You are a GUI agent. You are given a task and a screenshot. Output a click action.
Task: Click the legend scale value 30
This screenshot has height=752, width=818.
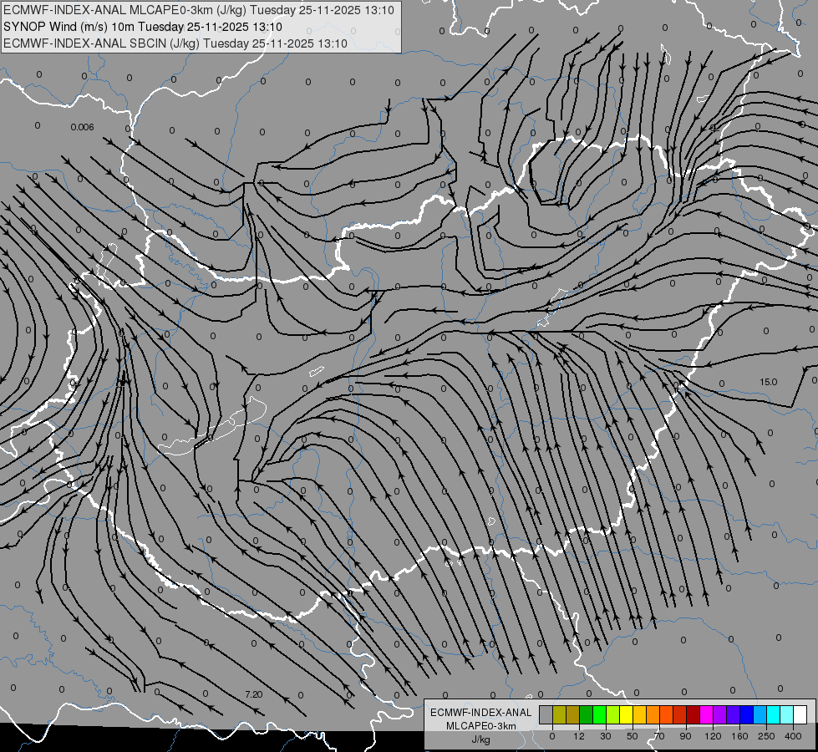(x=606, y=736)
